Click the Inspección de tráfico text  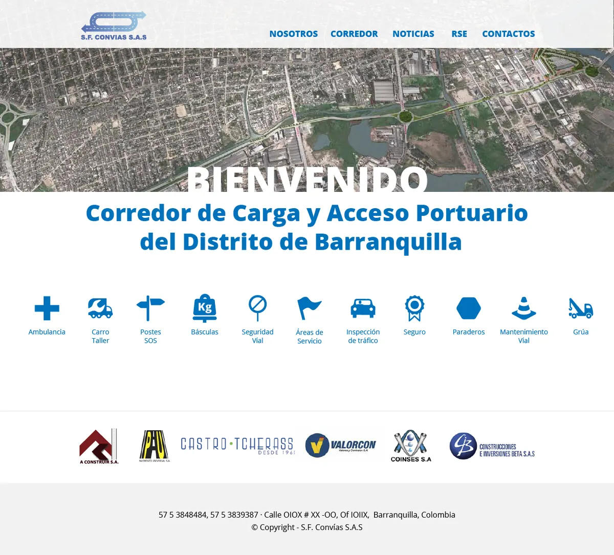[363, 336]
